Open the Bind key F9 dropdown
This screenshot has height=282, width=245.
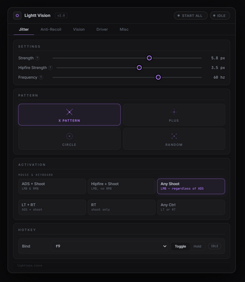click(x=110, y=246)
